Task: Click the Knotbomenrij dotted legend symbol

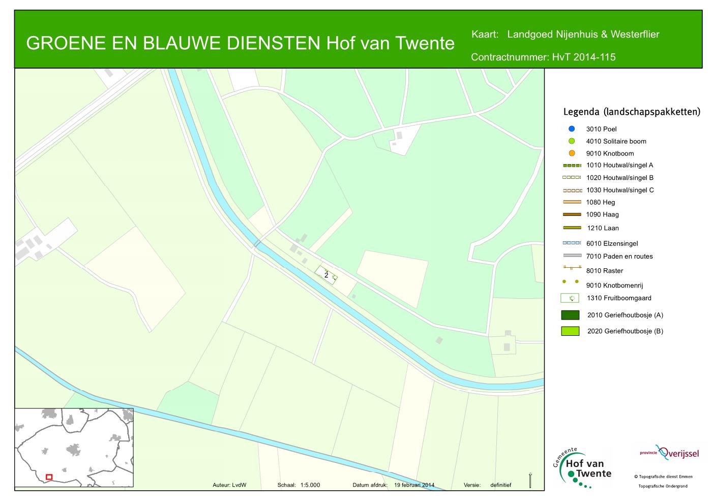Action: pos(572,281)
